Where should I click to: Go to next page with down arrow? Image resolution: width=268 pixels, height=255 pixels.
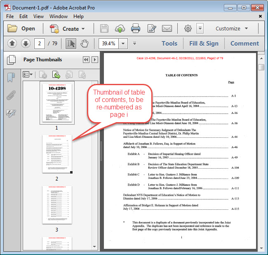click(x=26, y=44)
